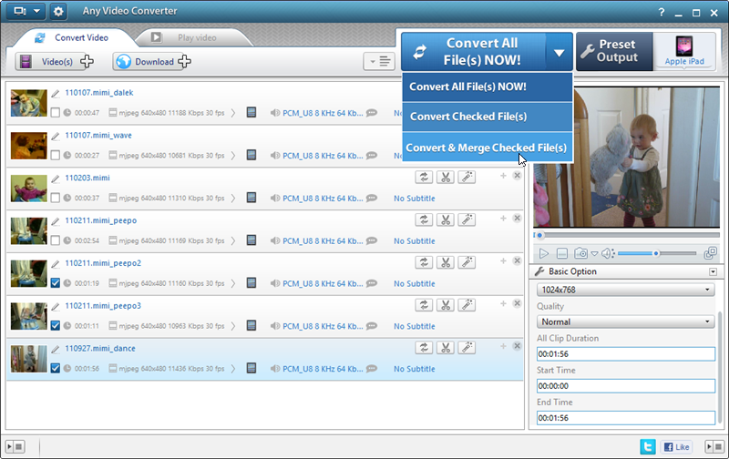Choose Convert Checked File(s) menu entry
This screenshot has width=729, height=459.
488,117
